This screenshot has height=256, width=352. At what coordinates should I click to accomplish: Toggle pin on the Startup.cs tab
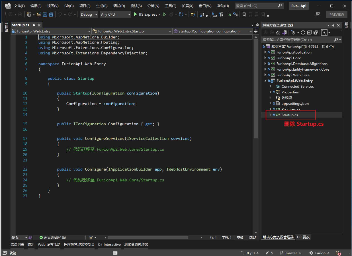(34, 25)
